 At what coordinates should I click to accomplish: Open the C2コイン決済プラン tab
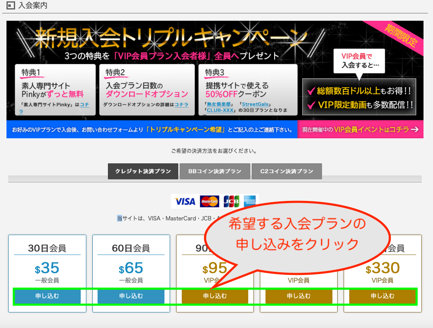[x=287, y=171]
